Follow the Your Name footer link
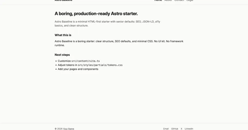Image resolution: width=248 pixels, height=130 pixels. [x=69, y=129]
